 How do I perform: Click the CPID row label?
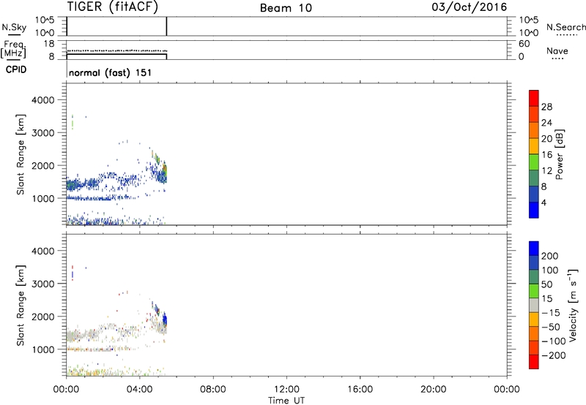[x=16, y=69]
